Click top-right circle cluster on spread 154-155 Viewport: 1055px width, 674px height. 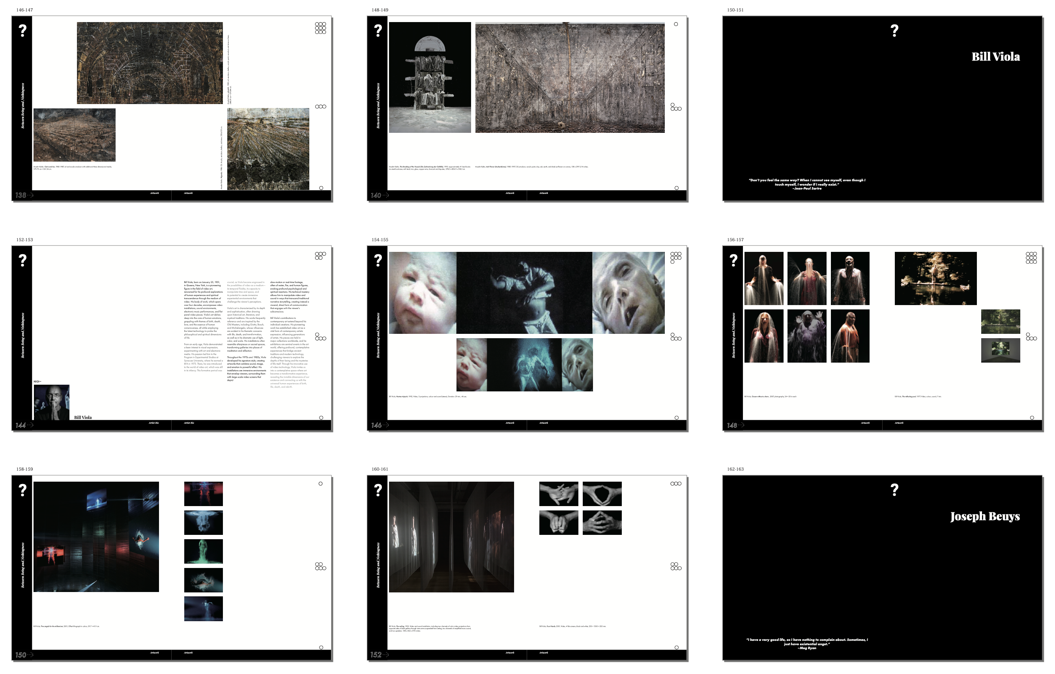(675, 257)
